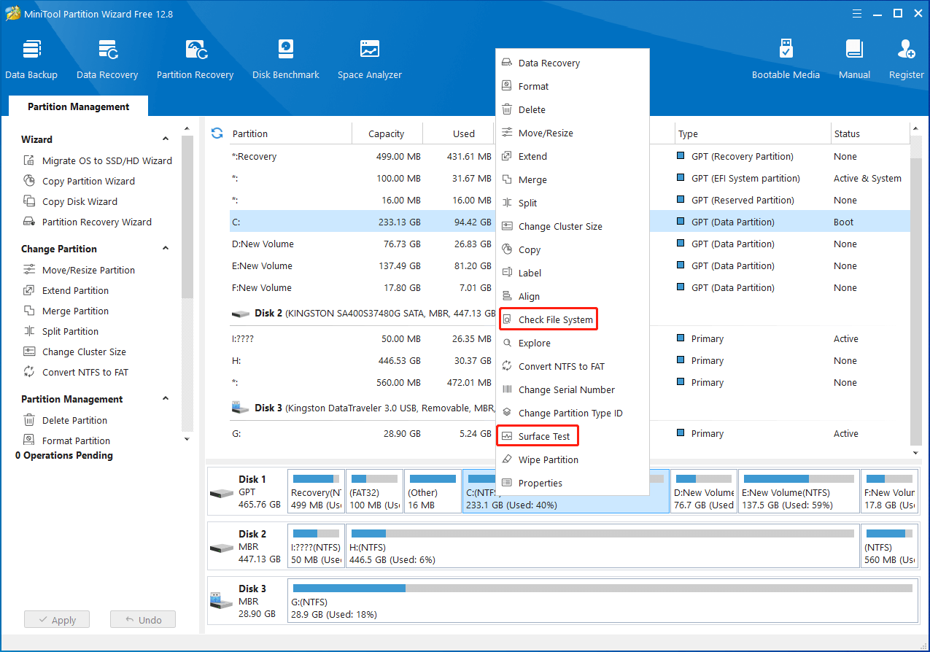Collapse the Change Partition section

pyautogui.click(x=166, y=248)
